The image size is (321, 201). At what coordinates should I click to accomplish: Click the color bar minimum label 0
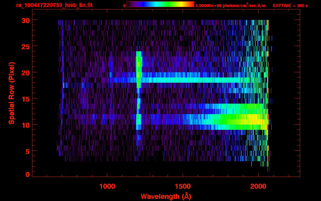tap(124, 5)
